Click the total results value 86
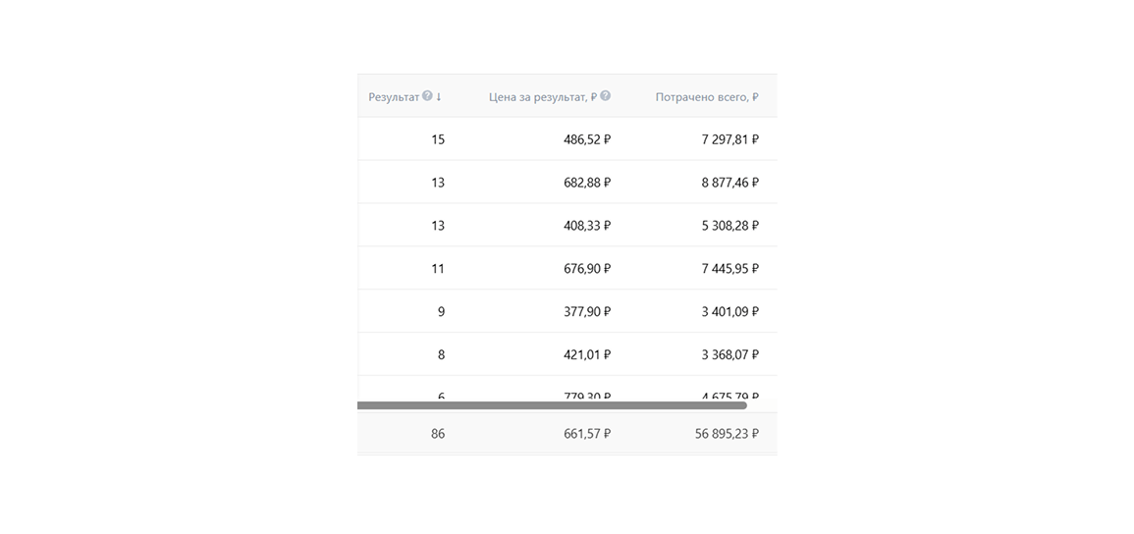 click(x=438, y=433)
